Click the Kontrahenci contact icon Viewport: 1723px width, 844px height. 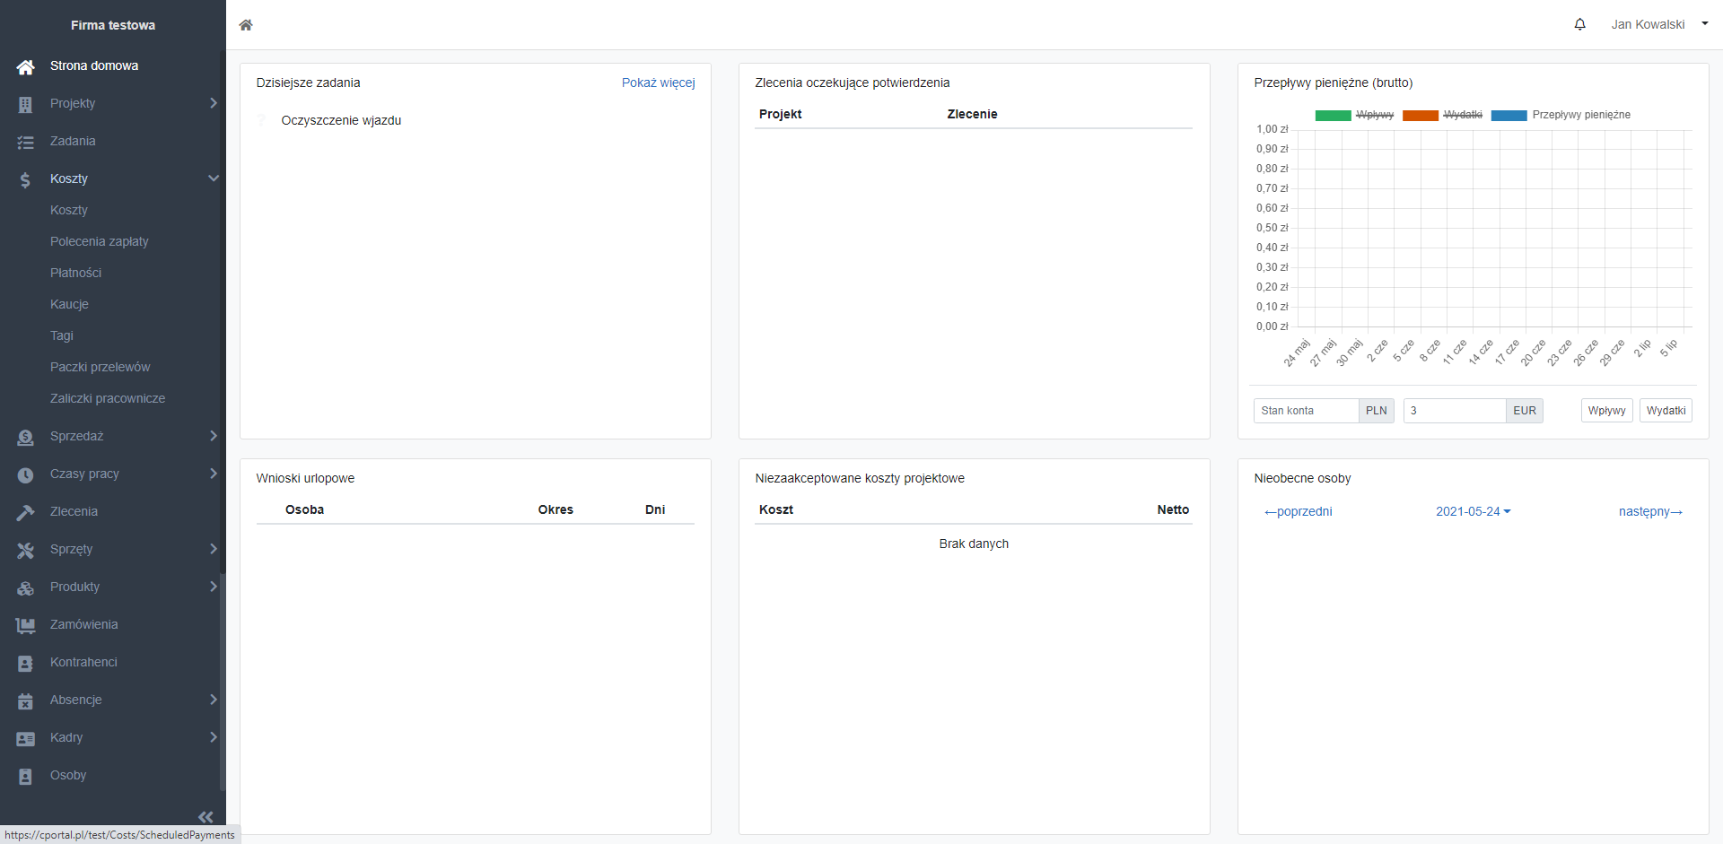[x=25, y=663]
